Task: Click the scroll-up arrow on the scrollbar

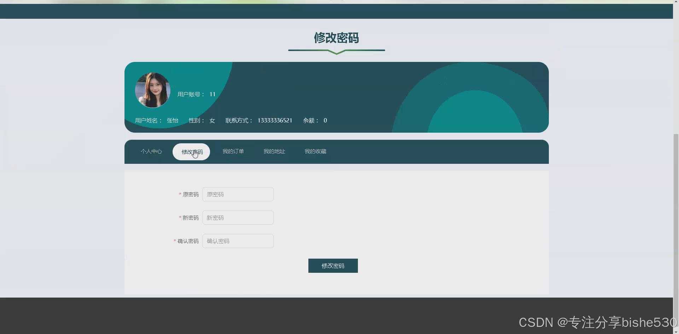Action: [x=675, y=1]
